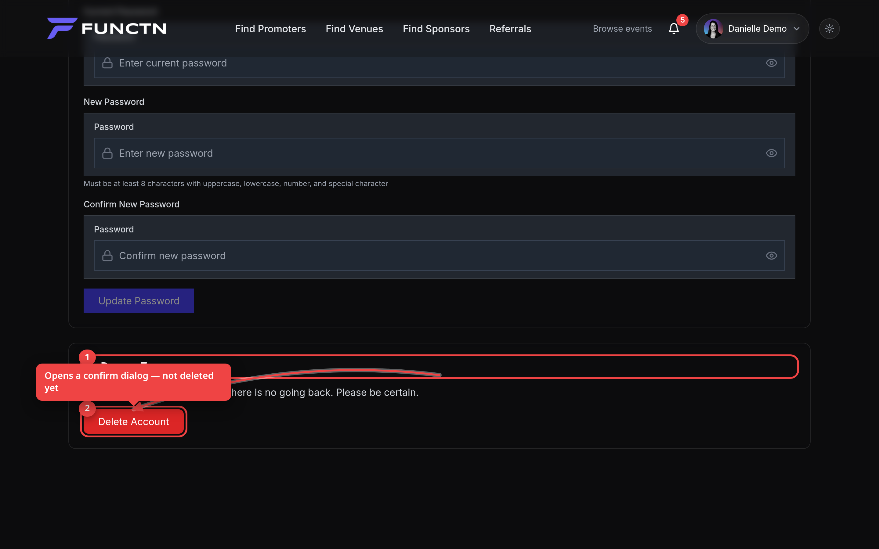Click Danielle Demo's avatar picture

pyautogui.click(x=713, y=29)
